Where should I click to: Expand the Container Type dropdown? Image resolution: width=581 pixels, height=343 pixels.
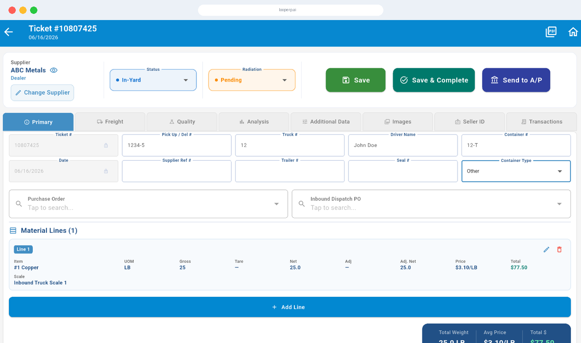click(x=516, y=171)
